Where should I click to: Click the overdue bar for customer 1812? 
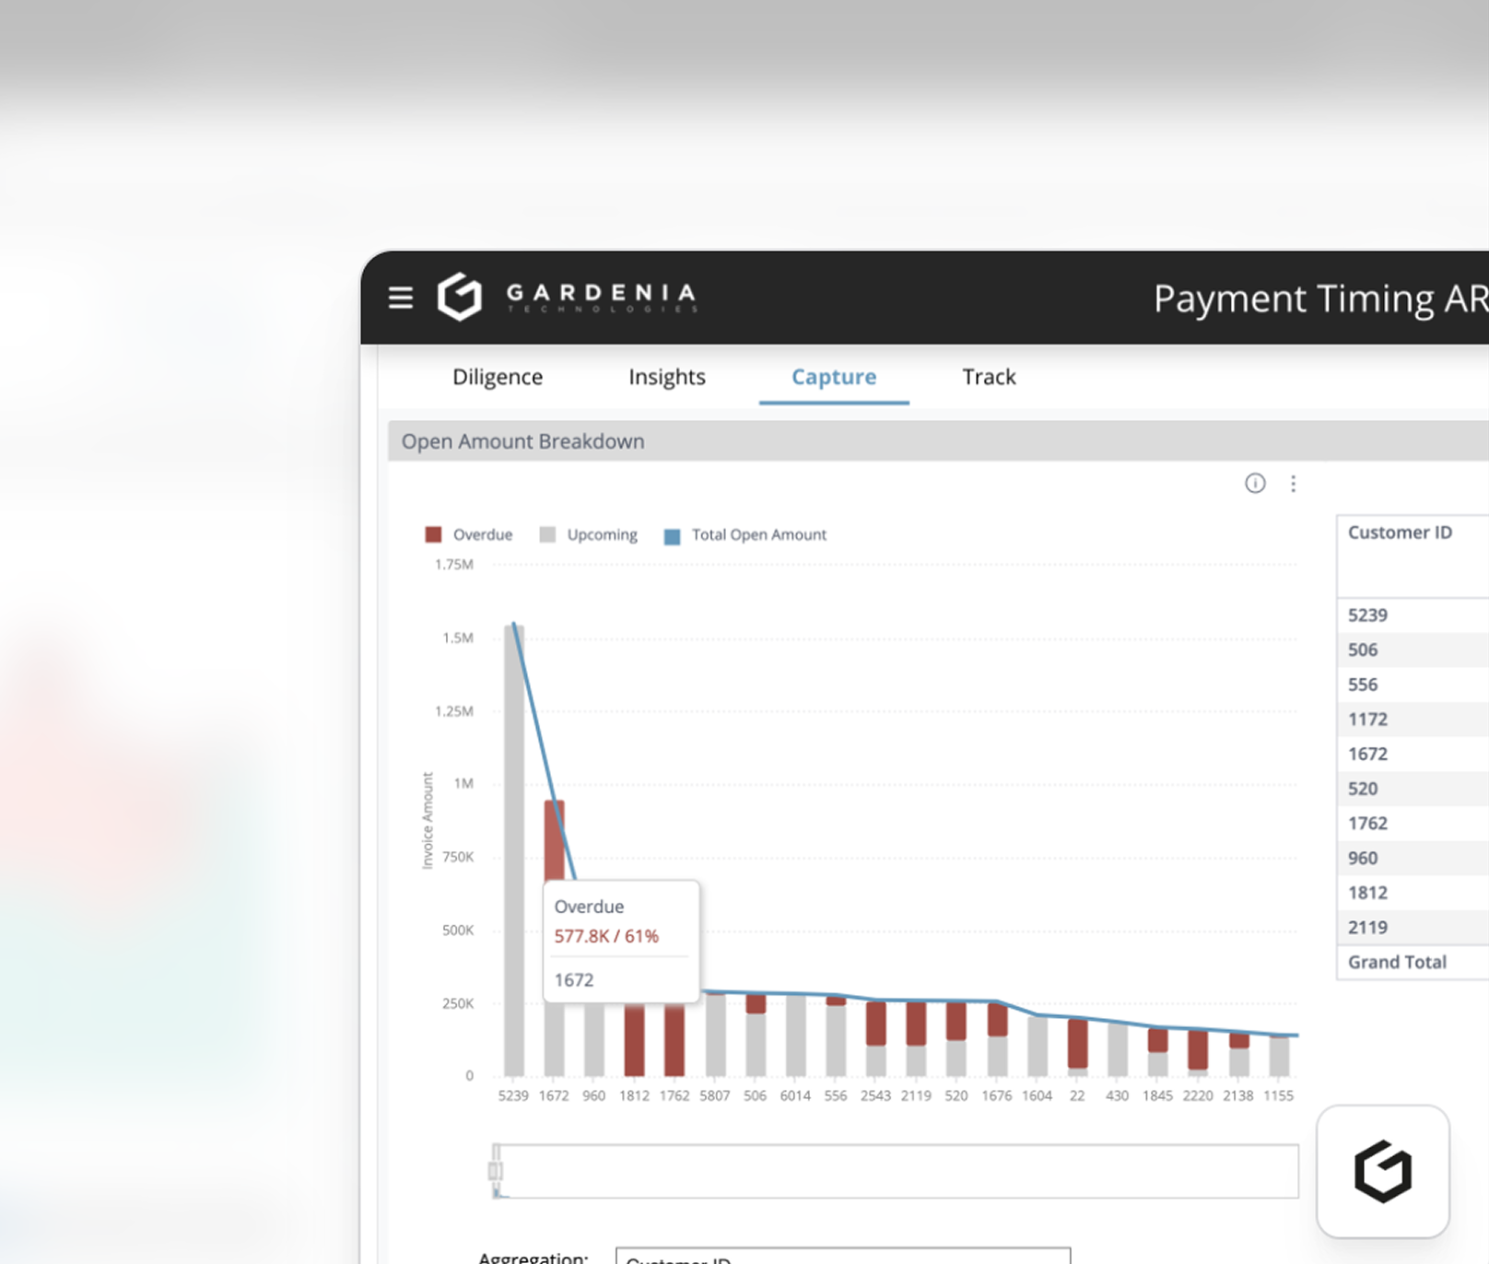(x=634, y=1039)
